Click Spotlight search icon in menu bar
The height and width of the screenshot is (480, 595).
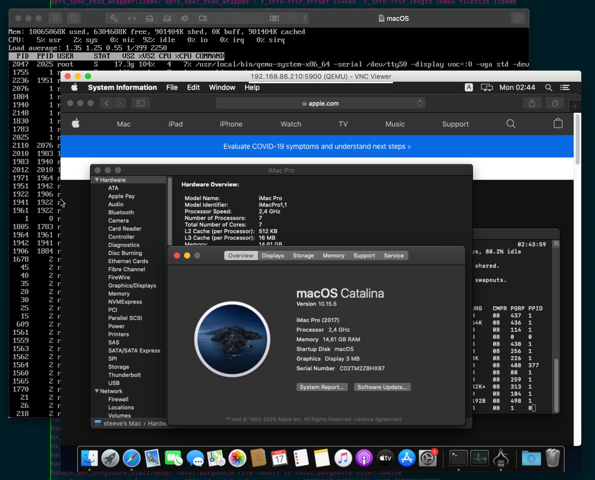[548, 88]
